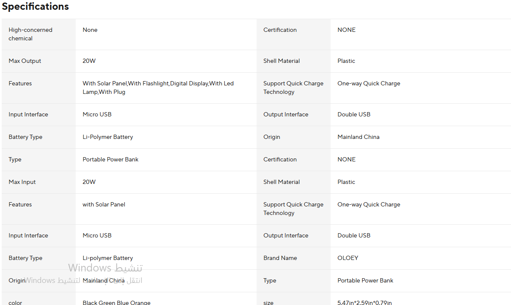Click the lowercase 'with Solar Panel' value

(x=104, y=204)
